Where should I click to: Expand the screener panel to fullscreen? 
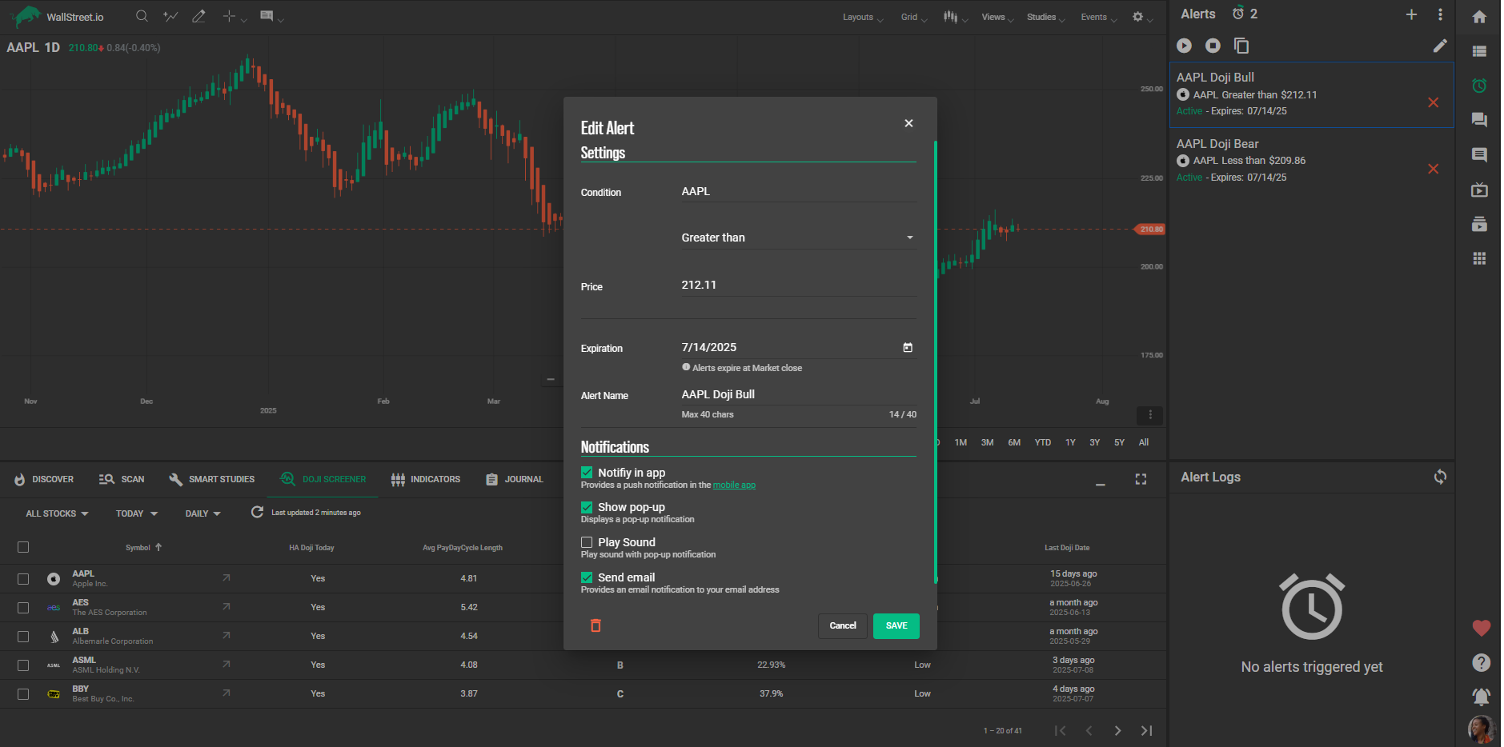coord(1141,479)
